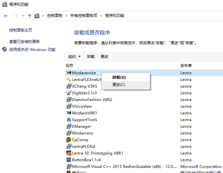Sort by the 名称 column header
This screenshot has width=223, height=173.
[69, 65]
